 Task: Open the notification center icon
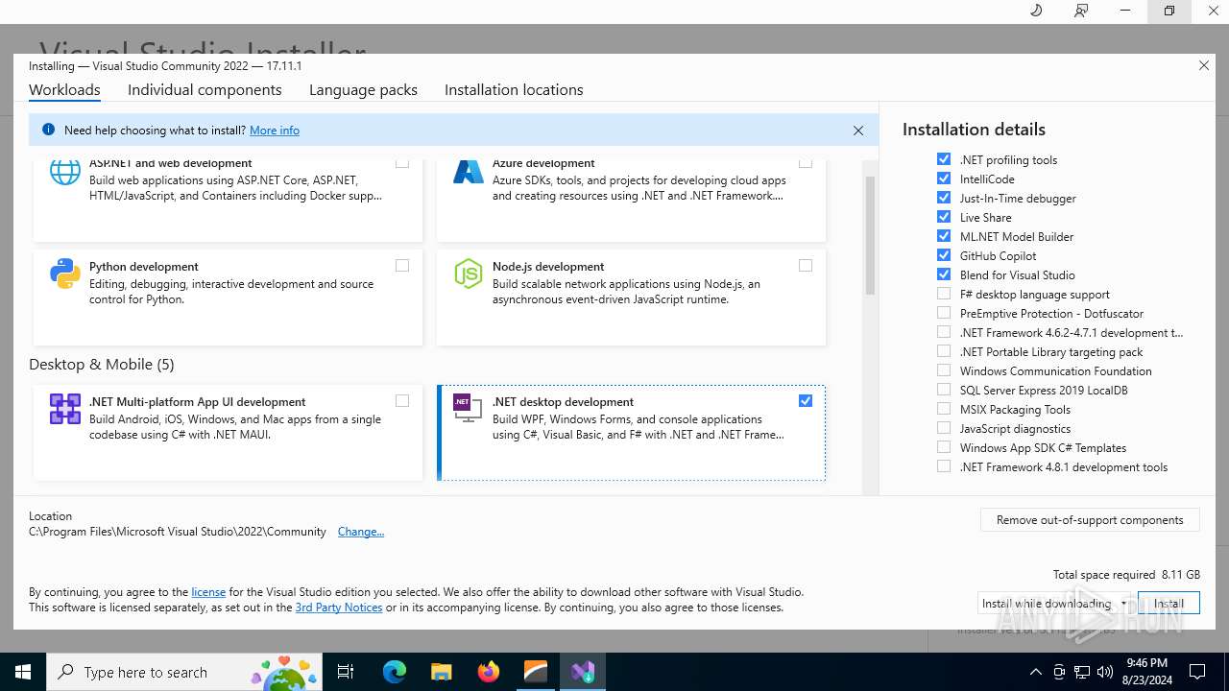1197,672
